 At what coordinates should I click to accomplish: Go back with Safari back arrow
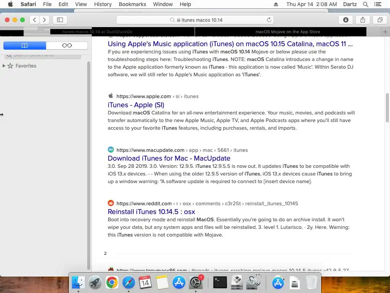click(x=35, y=20)
